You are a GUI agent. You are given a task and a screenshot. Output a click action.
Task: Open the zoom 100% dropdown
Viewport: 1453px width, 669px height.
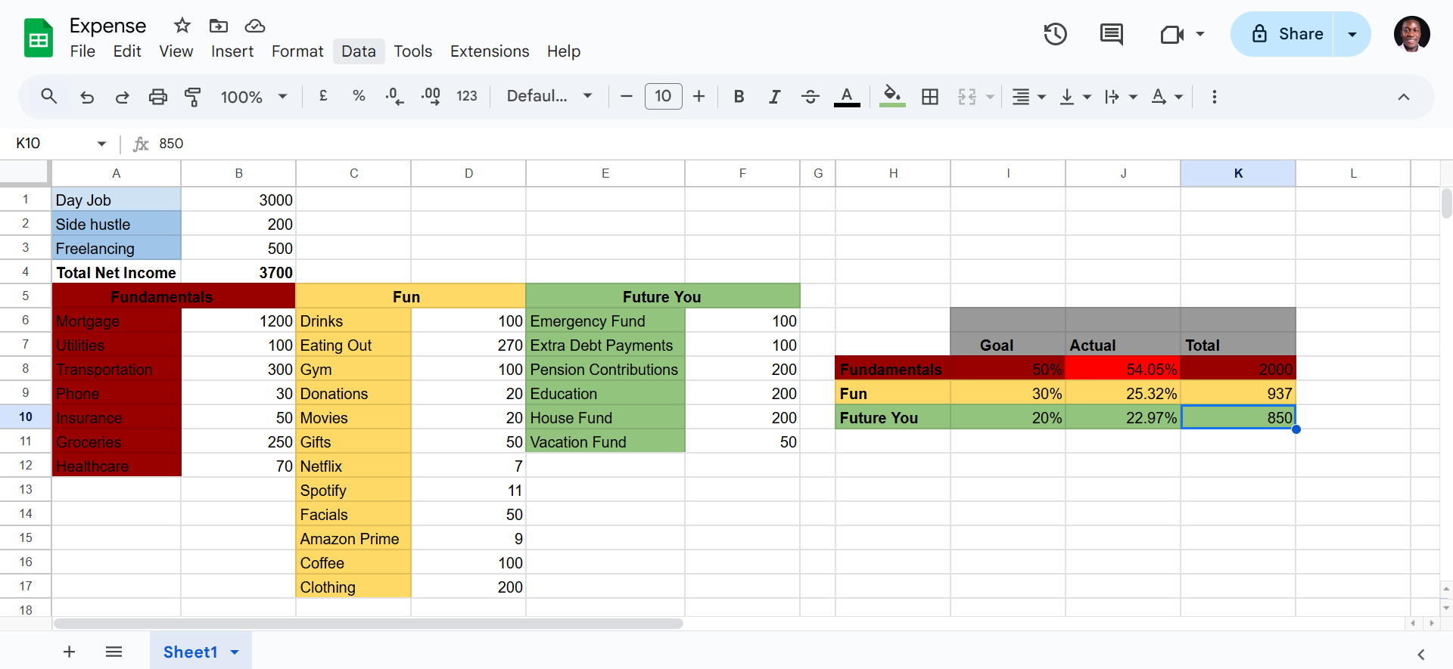coord(254,97)
